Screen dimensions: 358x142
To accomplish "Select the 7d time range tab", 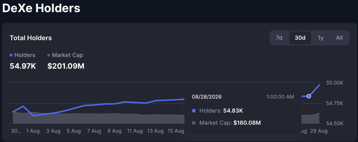I will click(x=279, y=38).
